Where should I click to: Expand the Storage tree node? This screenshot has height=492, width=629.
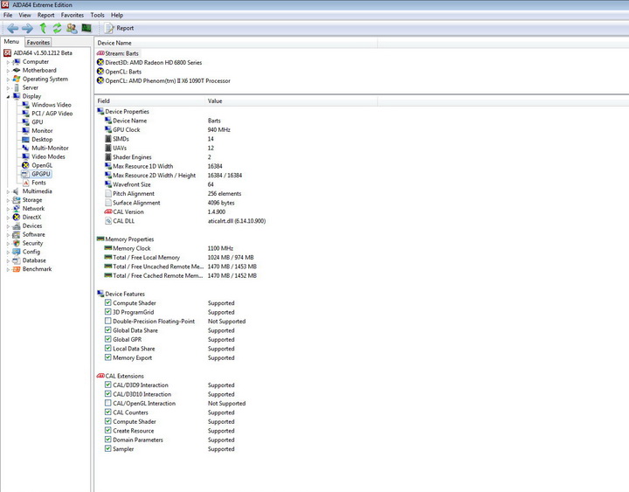click(8, 200)
